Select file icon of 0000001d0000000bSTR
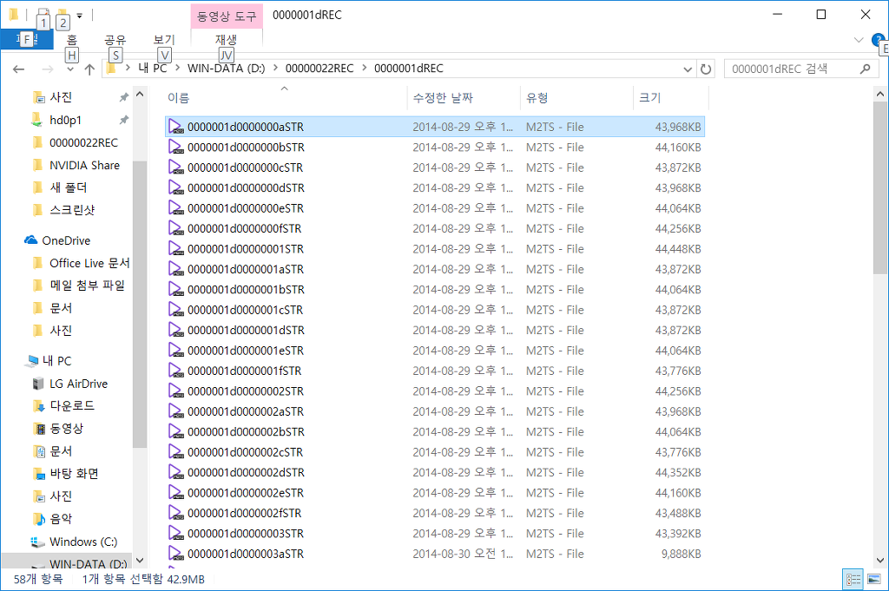 click(175, 148)
